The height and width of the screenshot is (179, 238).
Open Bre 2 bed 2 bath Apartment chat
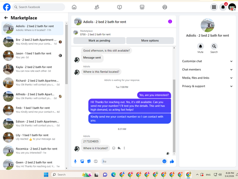pyautogui.click(x=32, y=42)
